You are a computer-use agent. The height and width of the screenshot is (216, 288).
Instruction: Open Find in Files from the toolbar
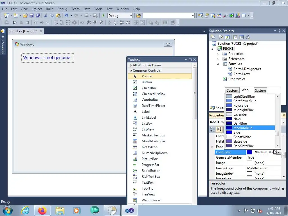click(x=138, y=16)
